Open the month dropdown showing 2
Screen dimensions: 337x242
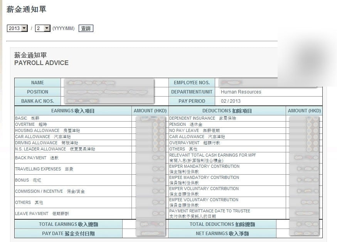42,28
